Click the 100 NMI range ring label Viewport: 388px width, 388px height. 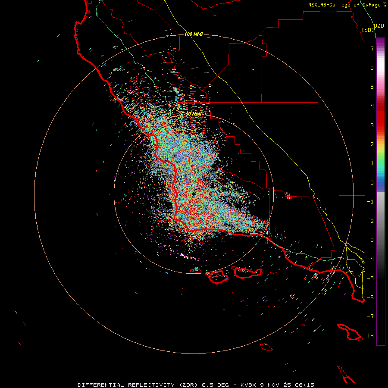pos(194,34)
